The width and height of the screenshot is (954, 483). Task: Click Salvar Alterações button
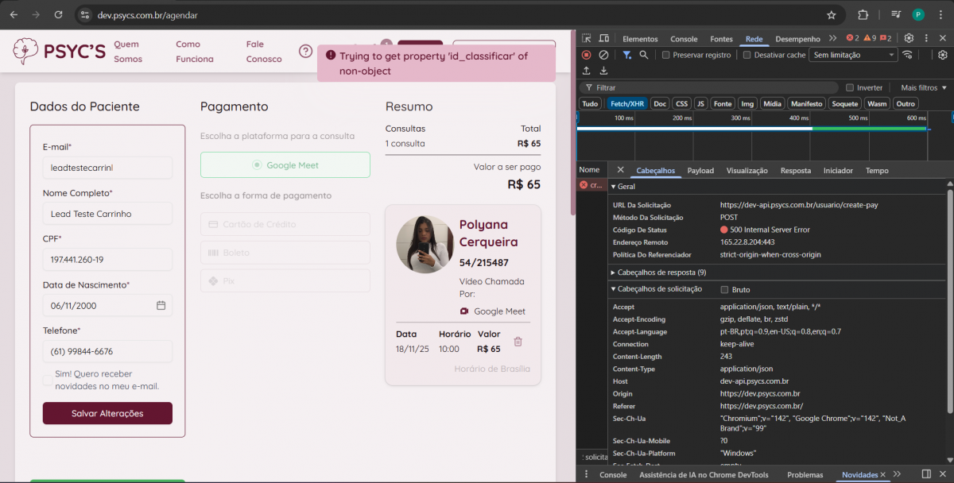(107, 413)
